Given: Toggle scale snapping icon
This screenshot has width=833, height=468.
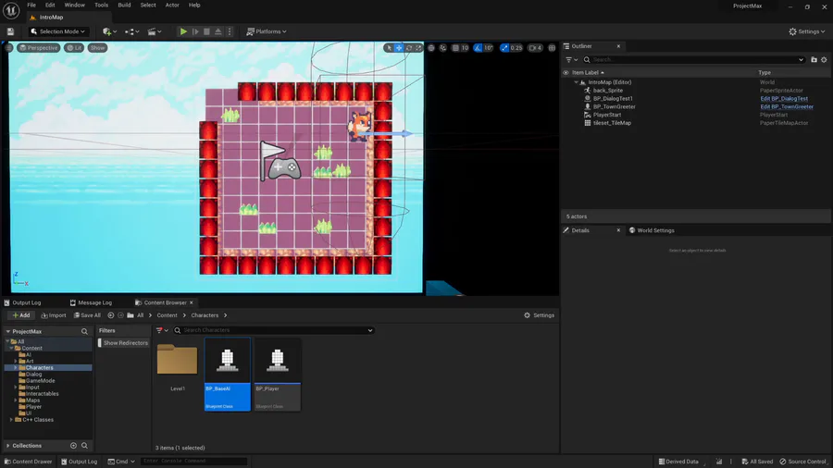Looking at the screenshot, I should point(504,48).
